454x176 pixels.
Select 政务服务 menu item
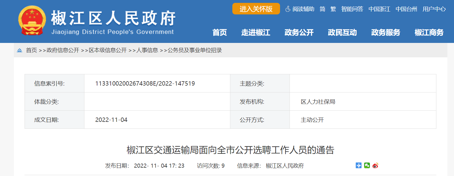point(386,32)
